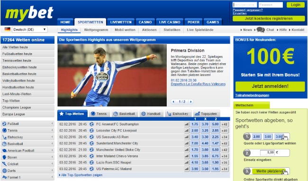The height and width of the screenshot is (181, 308).
Task: Click the Formel 1 car icon
Action: [x=4, y=177]
